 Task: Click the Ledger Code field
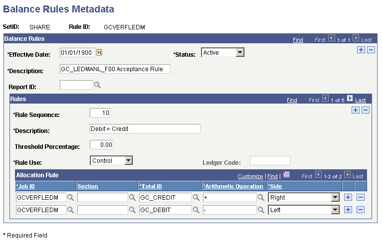tap(270, 160)
